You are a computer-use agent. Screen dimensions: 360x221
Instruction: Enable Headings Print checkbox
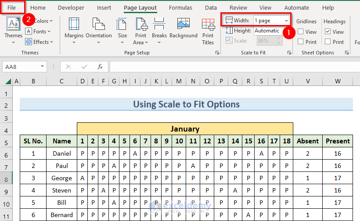pyautogui.click(x=328, y=42)
